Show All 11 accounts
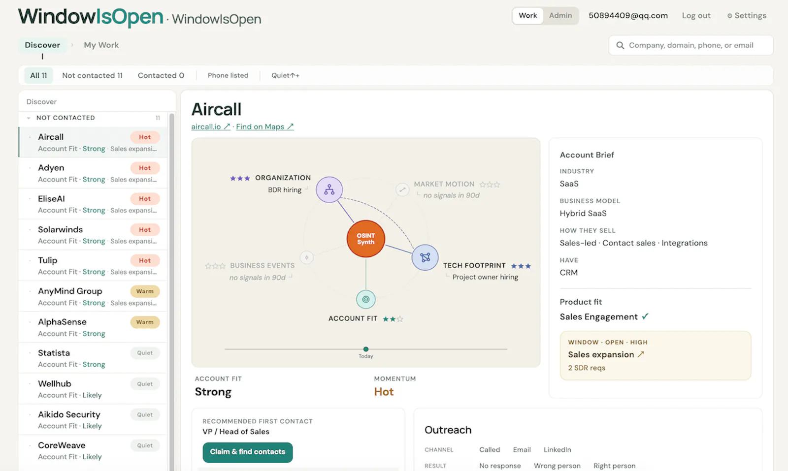 tap(38, 75)
